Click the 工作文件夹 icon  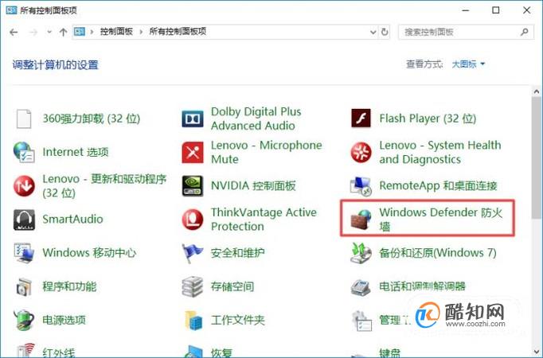click(193, 320)
